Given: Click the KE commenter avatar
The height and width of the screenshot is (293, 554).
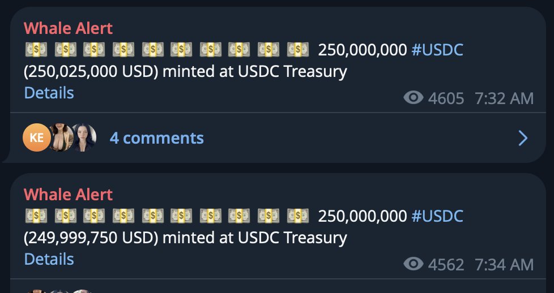Looking at the screenshot, I should pyautogui.click(x=37, y=138).
